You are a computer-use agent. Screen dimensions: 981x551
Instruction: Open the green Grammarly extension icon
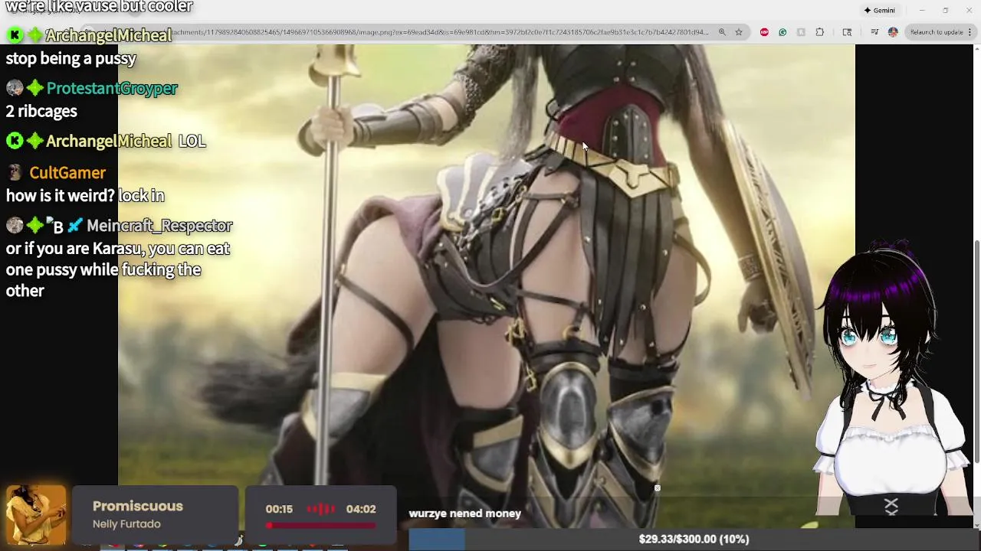(783, 32)
